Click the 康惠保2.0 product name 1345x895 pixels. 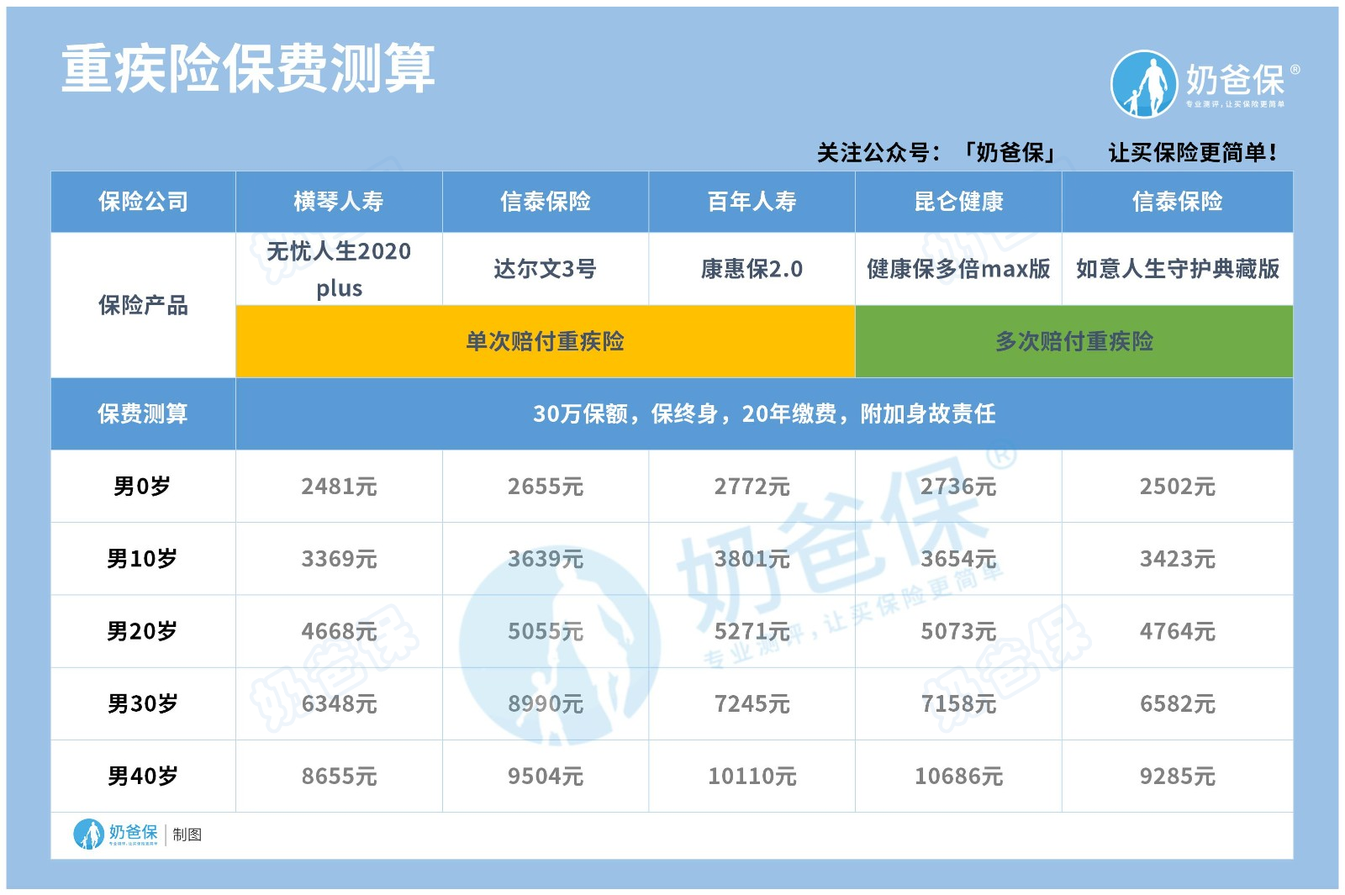(x=752, y=269)
